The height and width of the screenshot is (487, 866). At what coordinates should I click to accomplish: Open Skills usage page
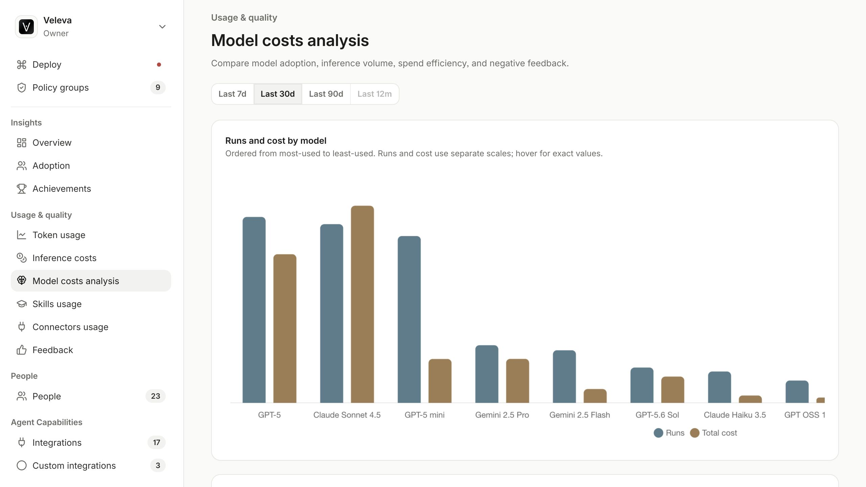[x=91, y=304]
